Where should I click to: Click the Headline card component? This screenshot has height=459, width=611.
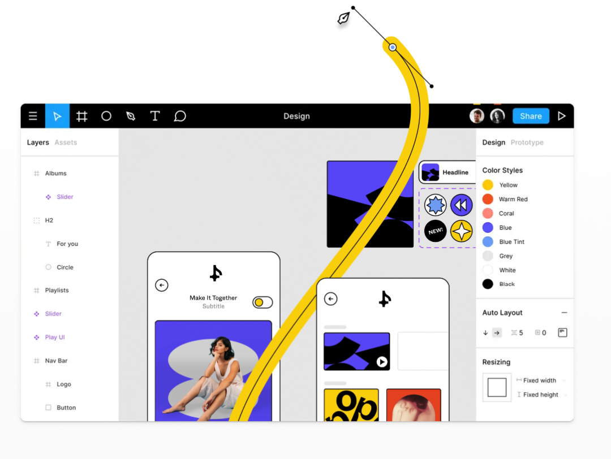tap(448, 172)
